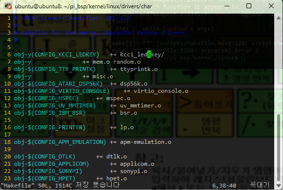This screenshot has height=190, width=283.
Task: Click dsp56k.o on line 10
Action: [x=134, y=84]
